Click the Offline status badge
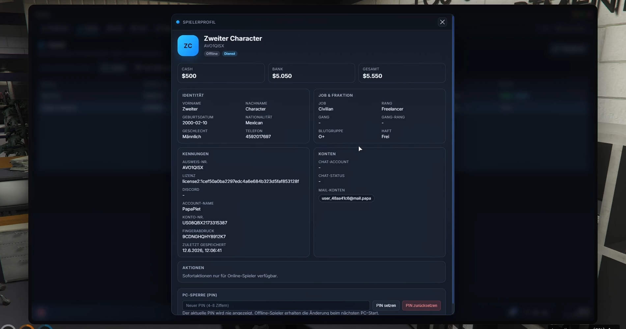Viewport: 626px width, 329px height. 212,54
